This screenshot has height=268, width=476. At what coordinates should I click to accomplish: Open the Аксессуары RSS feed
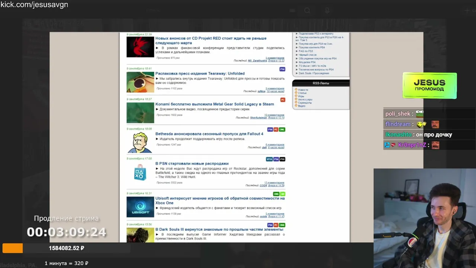[x=305, y=100]
